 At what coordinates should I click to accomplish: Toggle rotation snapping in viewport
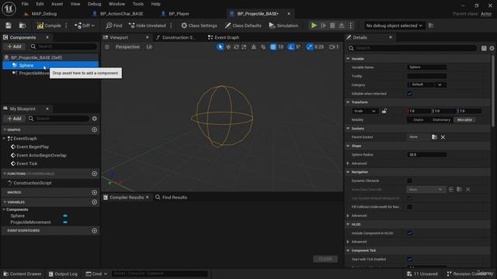pos(290,46)
